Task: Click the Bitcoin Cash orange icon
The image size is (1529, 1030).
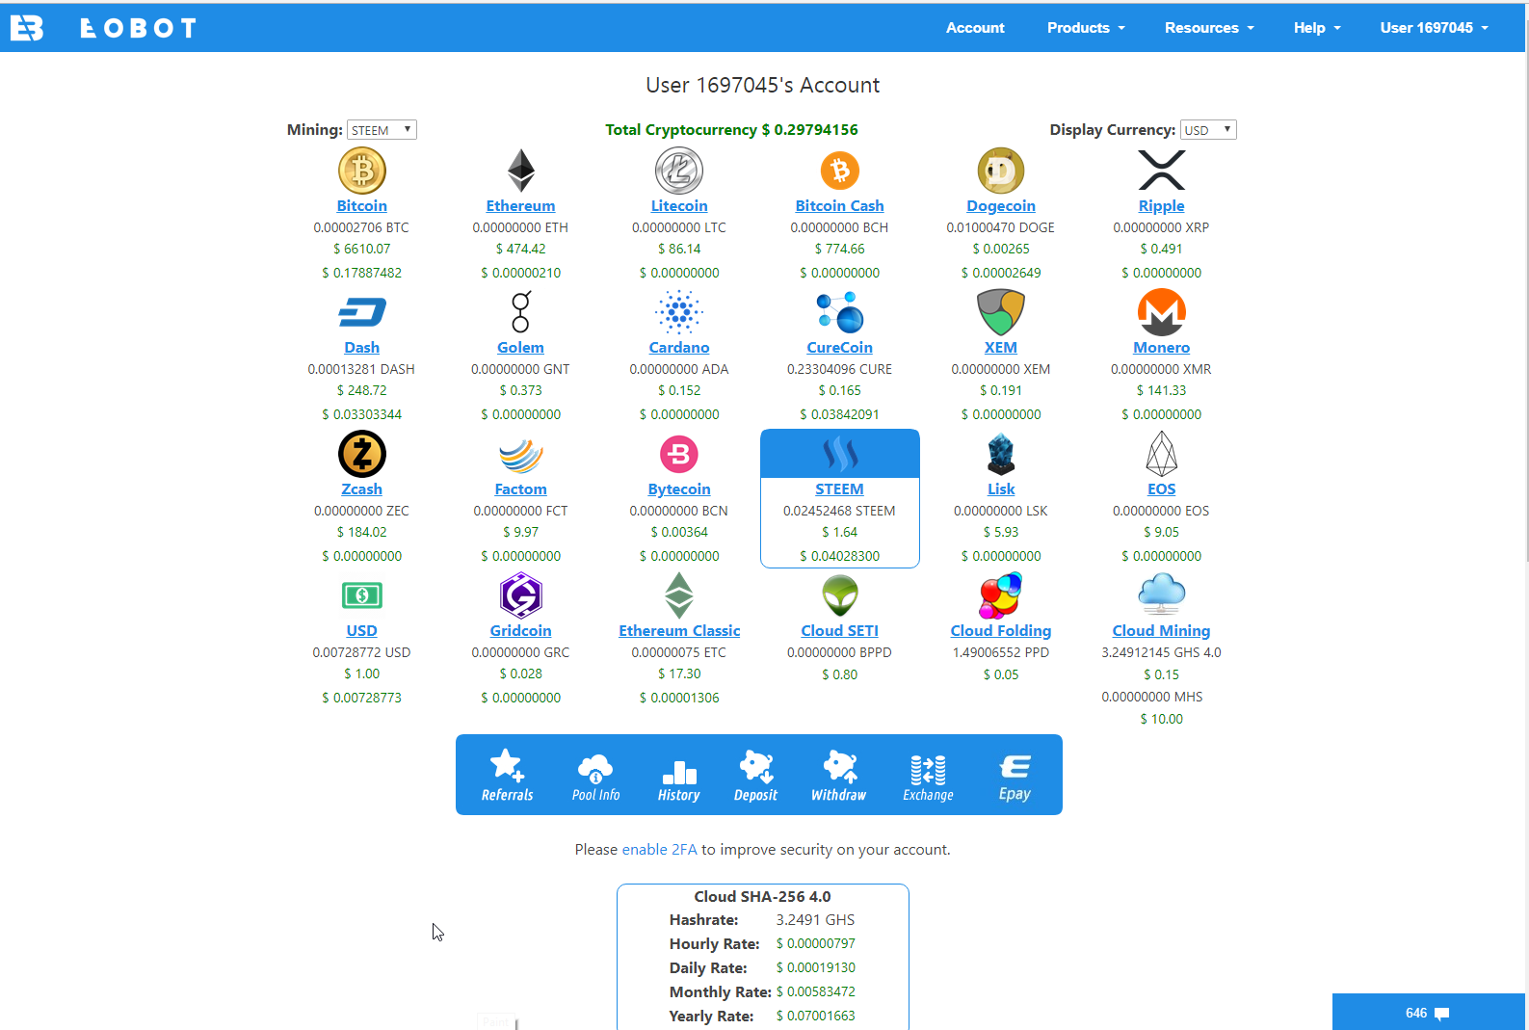Action: pyautogui.click(x=840, y=171)
